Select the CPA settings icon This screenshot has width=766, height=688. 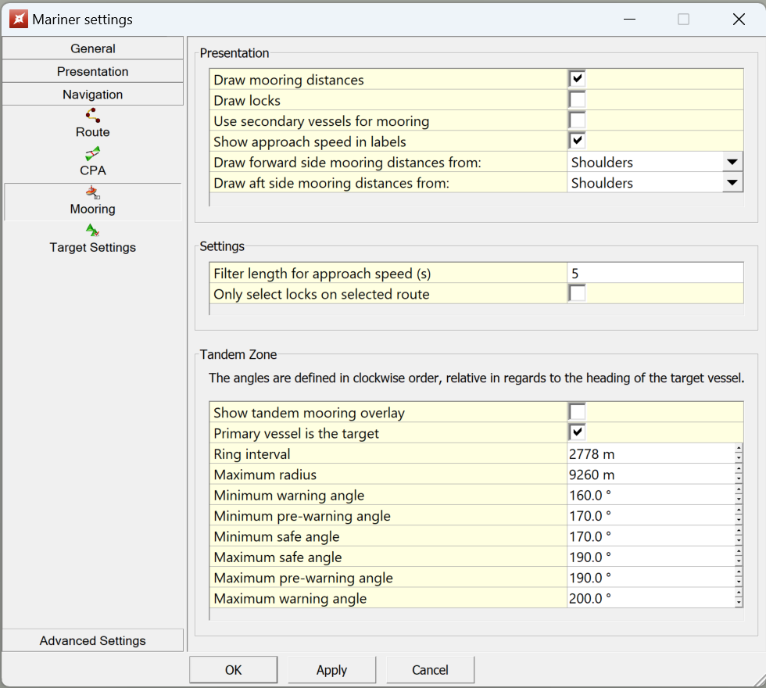(92, 154)
